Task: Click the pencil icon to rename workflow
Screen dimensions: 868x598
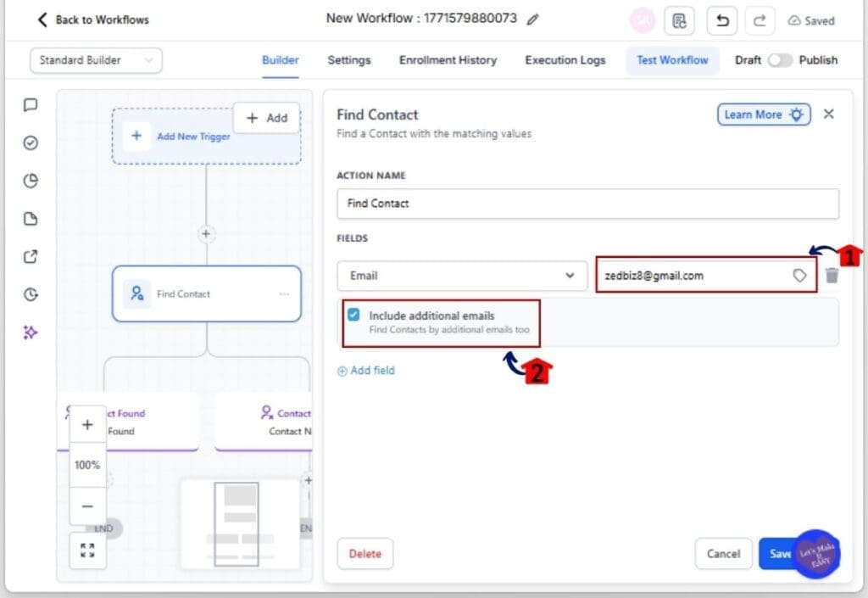Action: click(x=532, y=20)
